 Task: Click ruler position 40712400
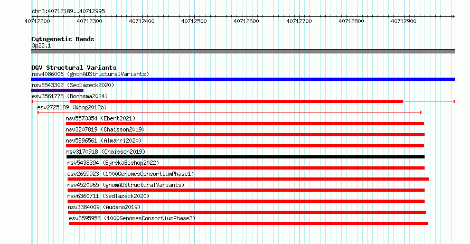pyautogui.click(x=142, y=21)
